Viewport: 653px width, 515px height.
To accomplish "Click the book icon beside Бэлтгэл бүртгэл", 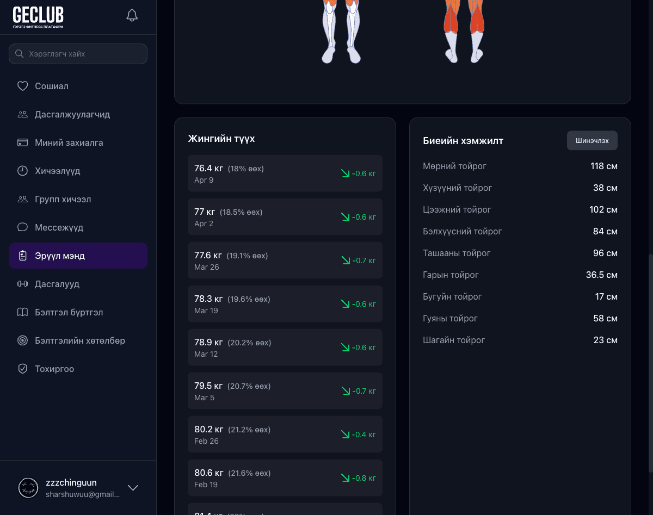I will click(22, 312).
